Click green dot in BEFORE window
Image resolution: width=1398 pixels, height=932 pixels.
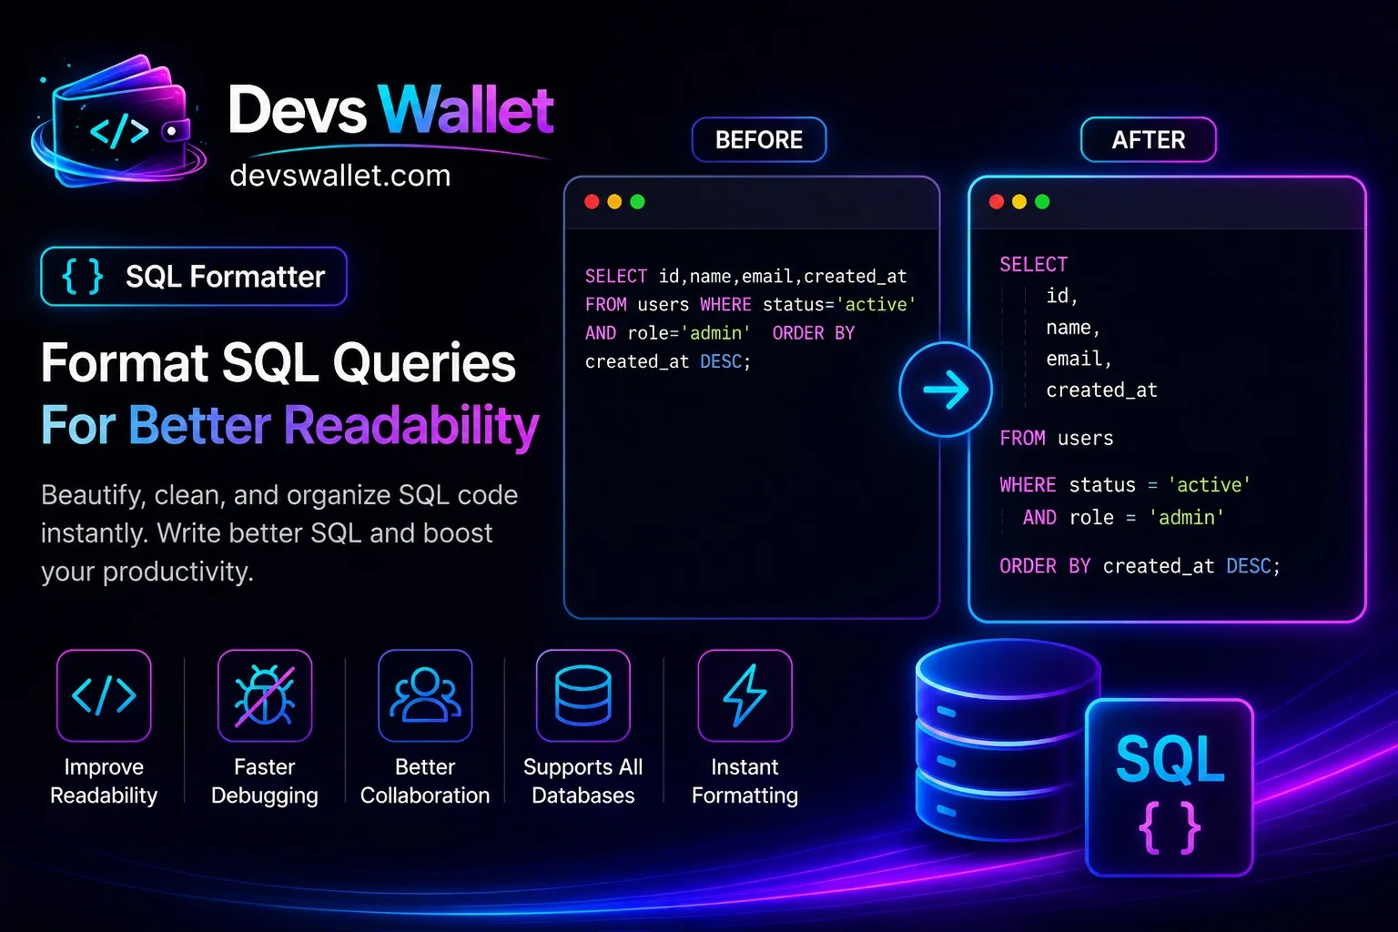tap(637, 201)
